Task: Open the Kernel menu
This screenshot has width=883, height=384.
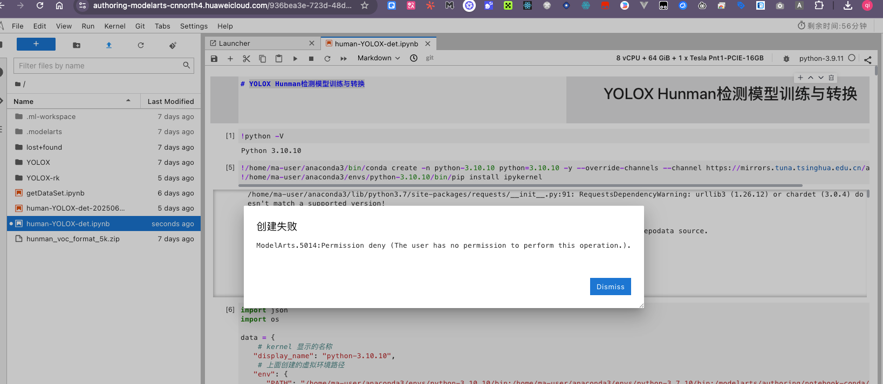Action: [115, 26]
